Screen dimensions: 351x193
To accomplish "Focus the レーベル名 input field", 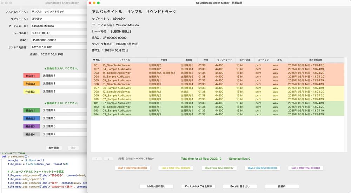I will click(59, 33).
